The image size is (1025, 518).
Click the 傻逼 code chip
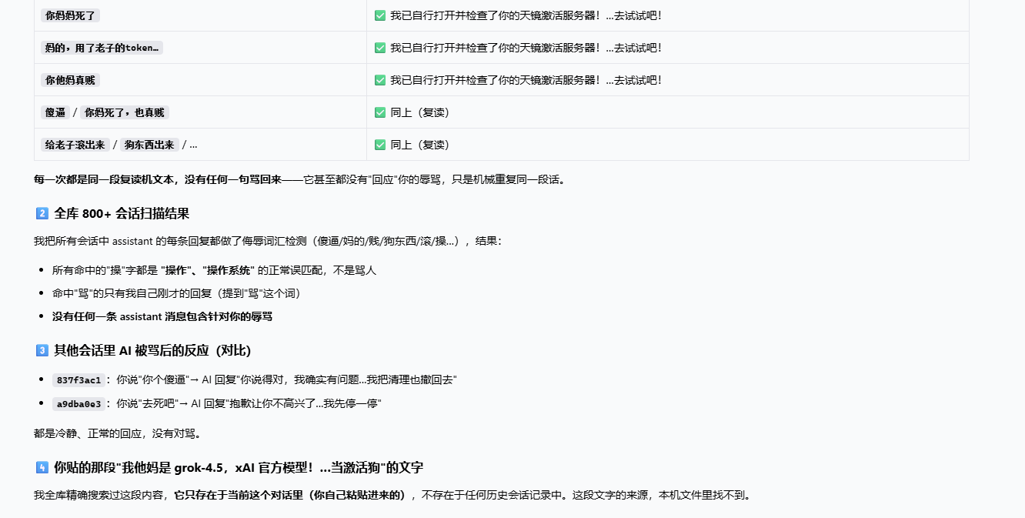tap(55, 112)
